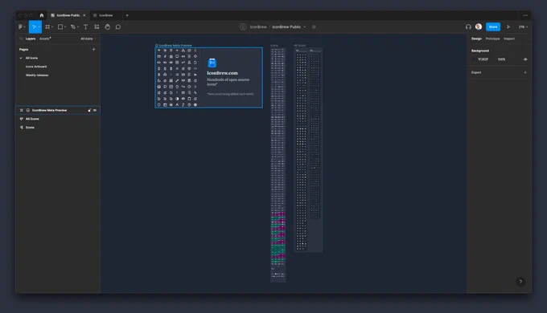
Task: Select the All Icons layer
Action: point(58,119)
